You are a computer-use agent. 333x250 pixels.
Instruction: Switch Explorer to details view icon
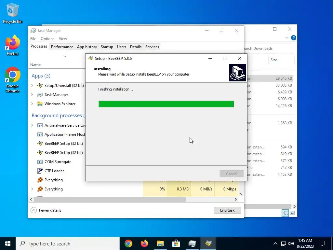[x=285, y=213]
